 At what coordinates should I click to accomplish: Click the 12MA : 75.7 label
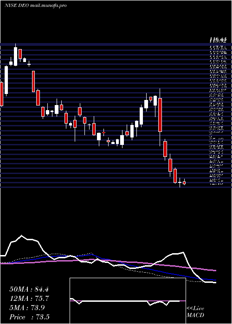coord(30,299)
